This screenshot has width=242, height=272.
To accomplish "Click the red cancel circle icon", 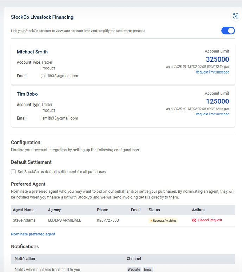I will click(194, 220).
